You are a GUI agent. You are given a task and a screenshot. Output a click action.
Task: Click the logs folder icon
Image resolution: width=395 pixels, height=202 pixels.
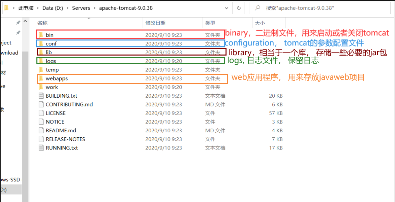coord(41,61)
